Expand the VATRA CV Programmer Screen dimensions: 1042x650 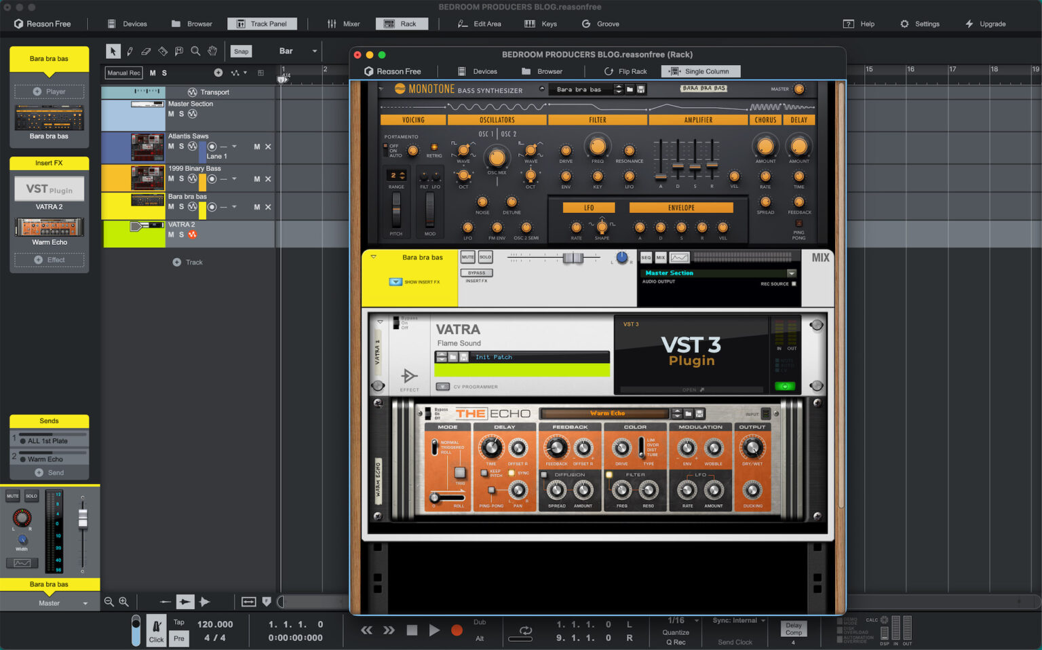442,387
